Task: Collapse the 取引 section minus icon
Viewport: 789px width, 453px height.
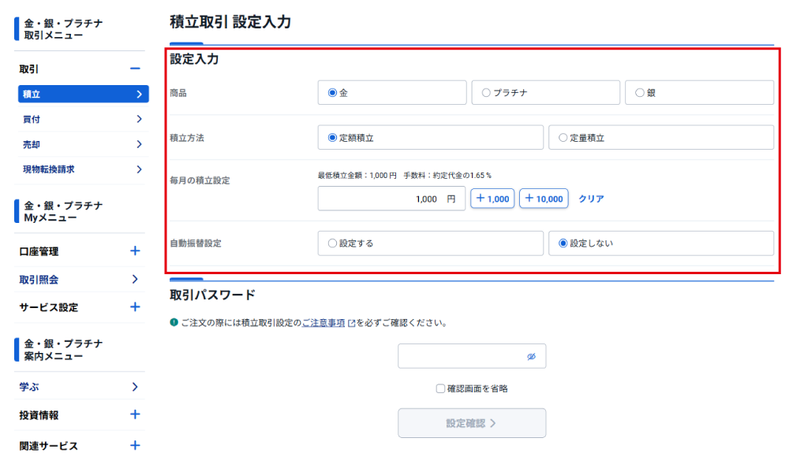Action: [x=135, y=69]
